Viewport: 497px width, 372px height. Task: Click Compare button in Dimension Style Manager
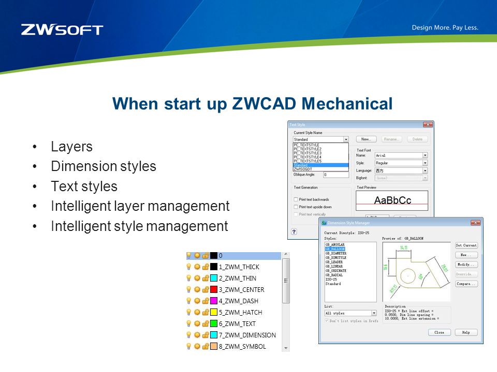(x=466, y=284)
